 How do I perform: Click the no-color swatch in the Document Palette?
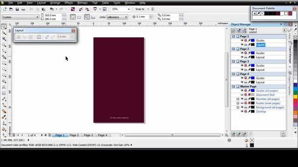click(x=263, y=13)
